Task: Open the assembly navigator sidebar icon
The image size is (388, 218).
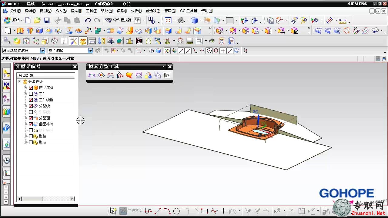Action: (x=6, y=73)
